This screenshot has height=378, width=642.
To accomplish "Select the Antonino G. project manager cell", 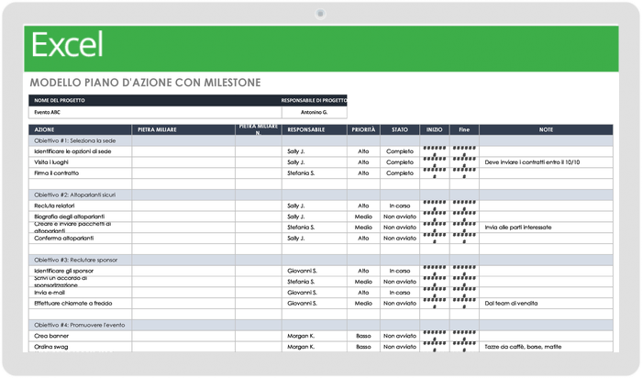I will pos(314,112).
